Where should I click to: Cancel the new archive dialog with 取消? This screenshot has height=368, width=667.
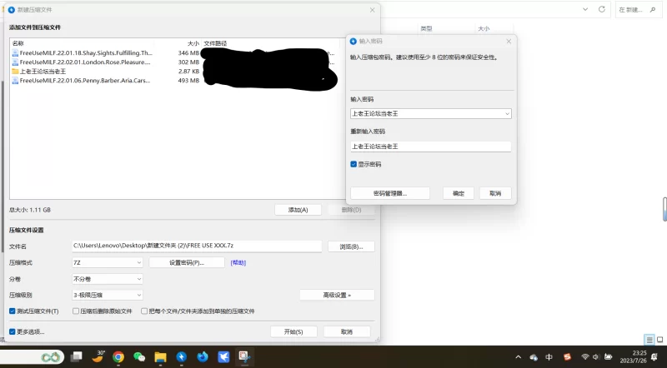pyautogui.click(x=347, y=332)
